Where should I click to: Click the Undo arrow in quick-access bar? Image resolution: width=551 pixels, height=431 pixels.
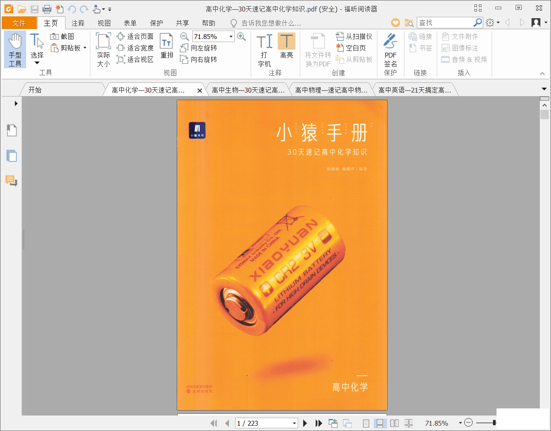coord(72,9)
